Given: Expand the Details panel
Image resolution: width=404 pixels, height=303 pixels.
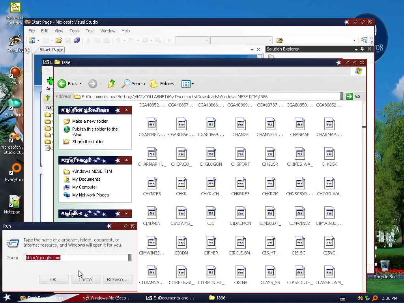Looking at the screenshot, I should click(127, 213).
